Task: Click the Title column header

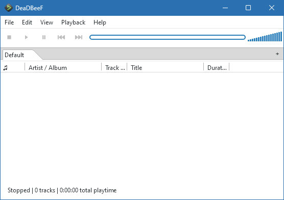Action: 165,68
